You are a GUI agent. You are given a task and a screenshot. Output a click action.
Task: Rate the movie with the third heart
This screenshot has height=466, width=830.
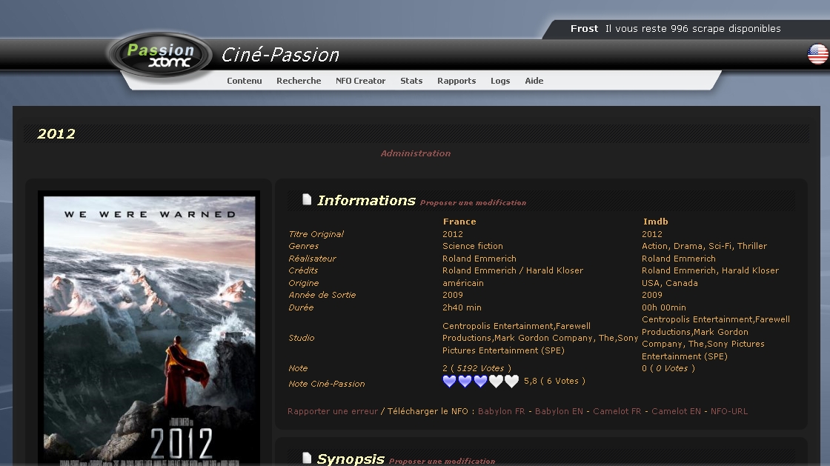(x=481, y=382)
